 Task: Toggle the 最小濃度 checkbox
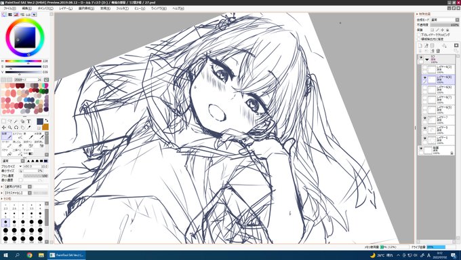coord(20,180)
